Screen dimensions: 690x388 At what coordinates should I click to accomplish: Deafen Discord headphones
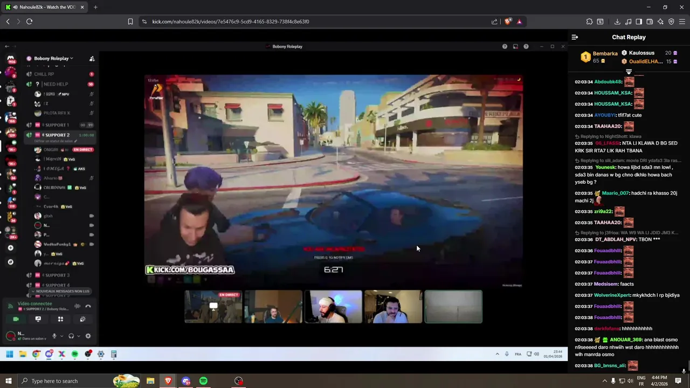pos(71,336)
